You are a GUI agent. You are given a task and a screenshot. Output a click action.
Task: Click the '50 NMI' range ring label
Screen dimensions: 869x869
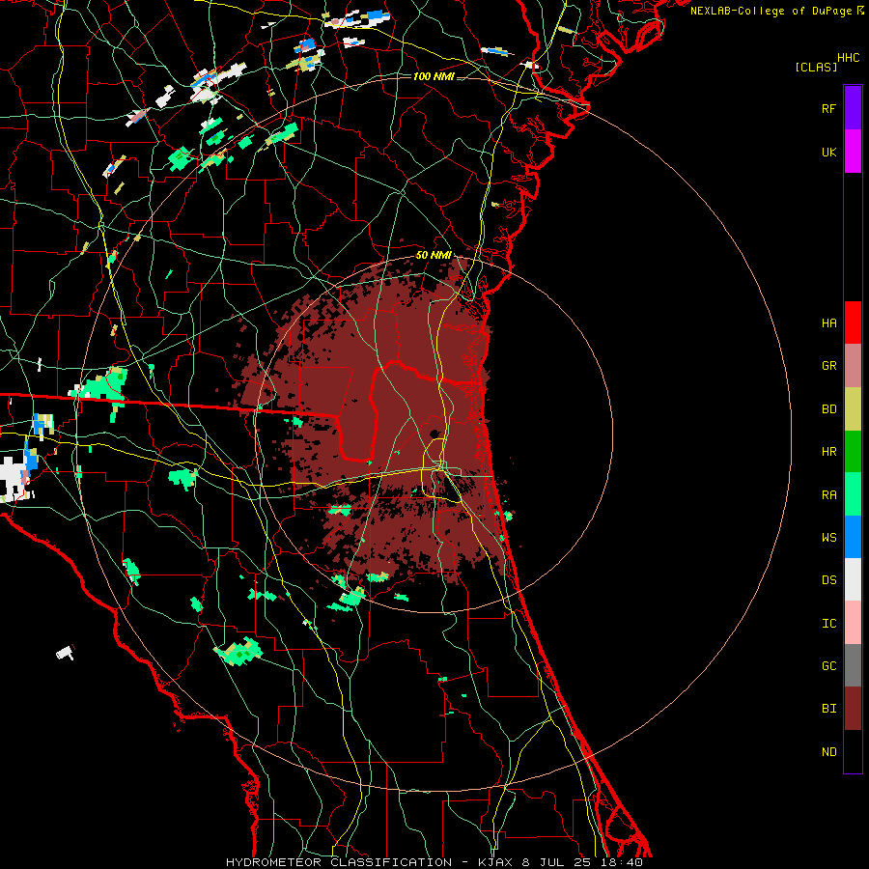[x=434, y=256]
